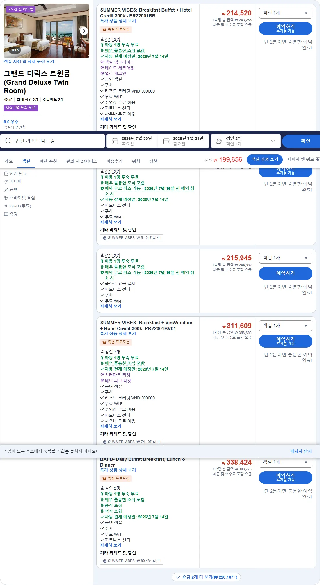Viewport: 320px width, 585px height.
Task: Open room count dropdown for ₩311,609 rate
Action: [x=285, y=326]
